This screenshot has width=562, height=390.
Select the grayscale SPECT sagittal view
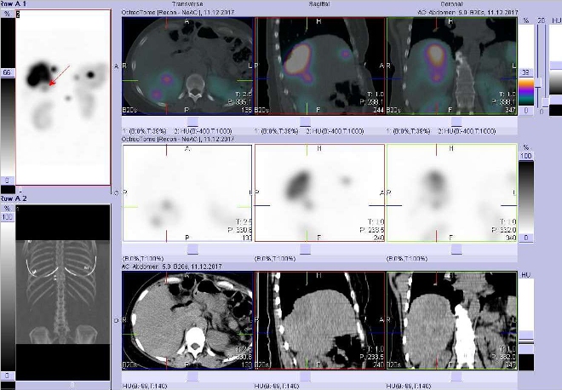320,194
